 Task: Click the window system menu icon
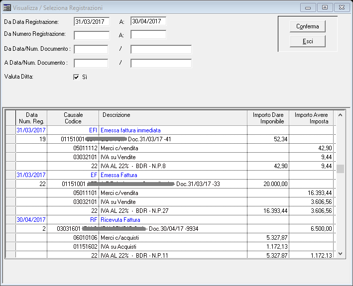7,7
